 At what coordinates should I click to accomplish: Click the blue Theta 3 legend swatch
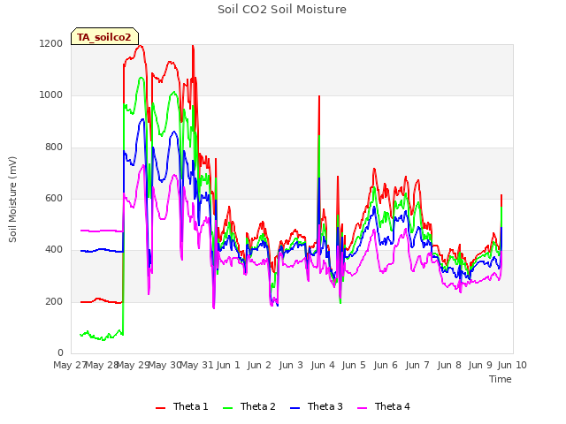294,408
